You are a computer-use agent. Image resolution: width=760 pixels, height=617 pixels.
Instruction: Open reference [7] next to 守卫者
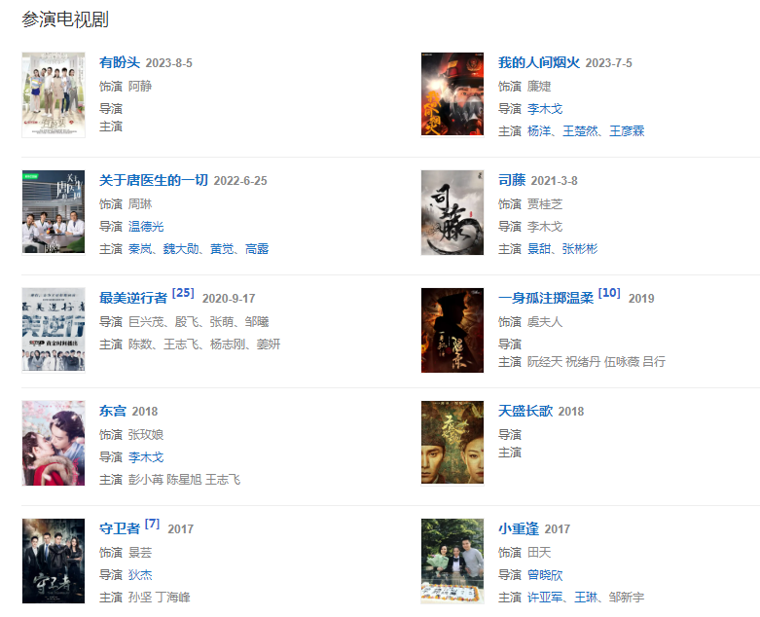click(152, 524)
